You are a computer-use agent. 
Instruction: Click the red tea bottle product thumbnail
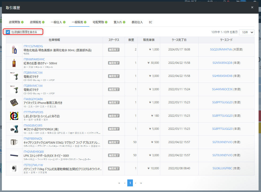[14, 63]
